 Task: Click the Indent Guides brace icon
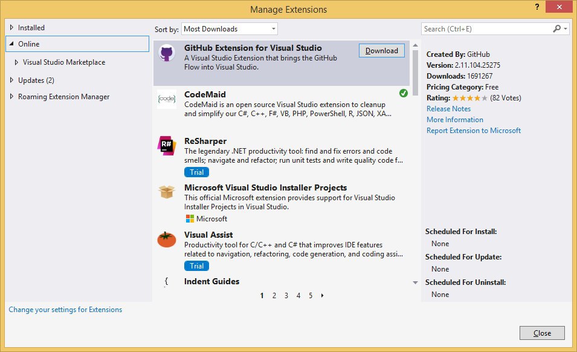click(x=166, y=281)
